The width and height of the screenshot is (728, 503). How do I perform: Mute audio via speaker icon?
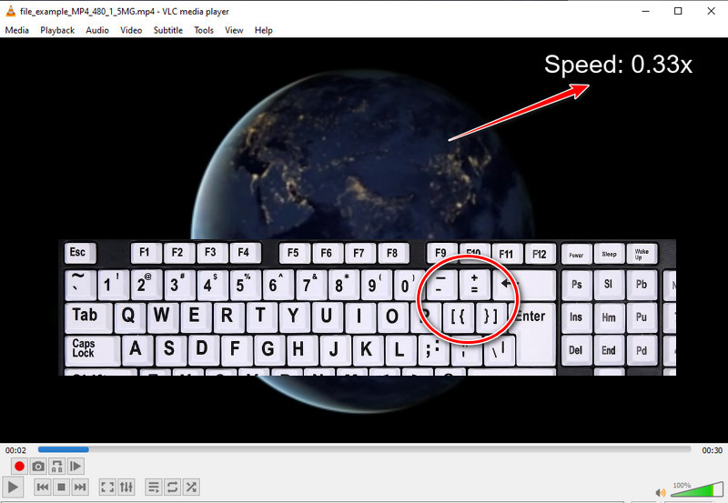[661, 492]
